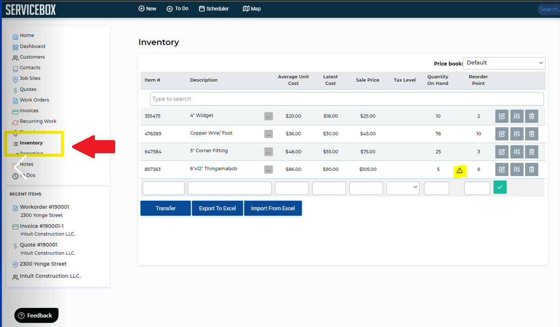The height and width of the screenshot is (327, 560).
Task: Open more options for 6"x12" Thingamabob
Action: coord(268,170)
